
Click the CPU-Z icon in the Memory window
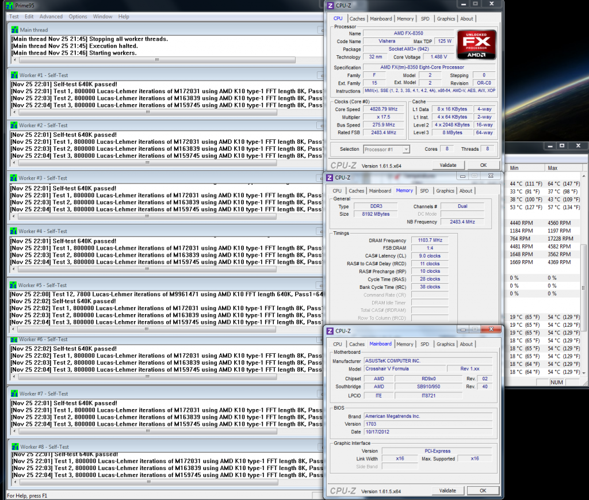[330, 177]
